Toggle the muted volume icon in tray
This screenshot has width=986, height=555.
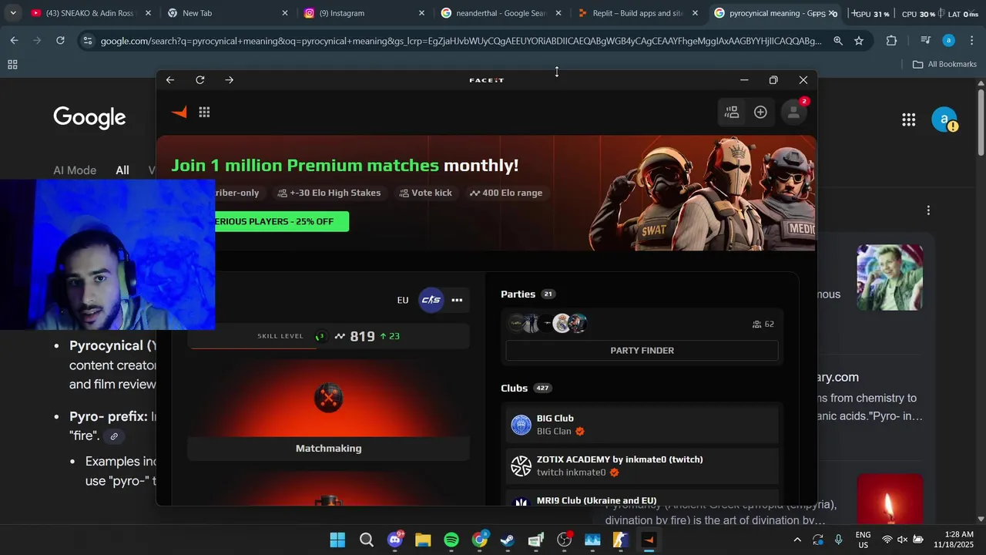[903, 540]
